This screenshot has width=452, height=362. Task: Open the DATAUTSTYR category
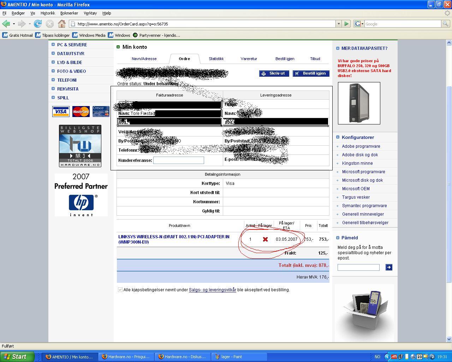click(x=71, y=54)
